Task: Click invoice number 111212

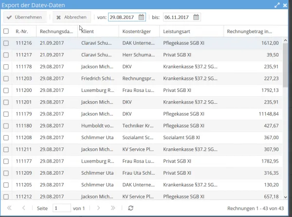Action: point(24,197)
